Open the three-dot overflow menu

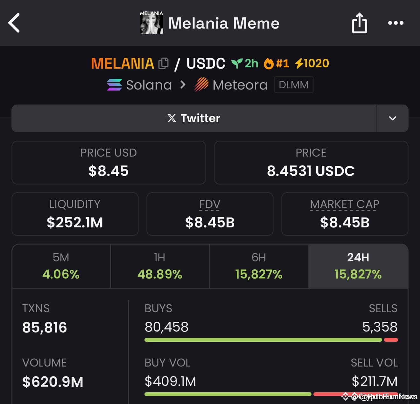(395, 23)
